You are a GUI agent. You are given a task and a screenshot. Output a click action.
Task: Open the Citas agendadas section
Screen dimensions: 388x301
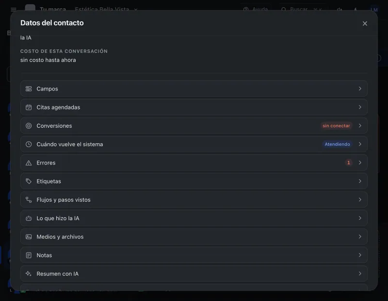coord(194,107)
